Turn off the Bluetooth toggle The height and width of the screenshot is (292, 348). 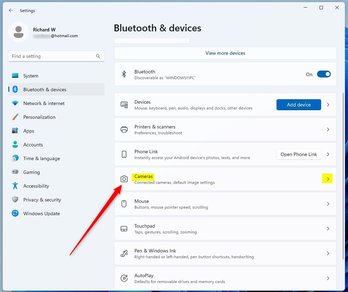[x=324, y=74]
